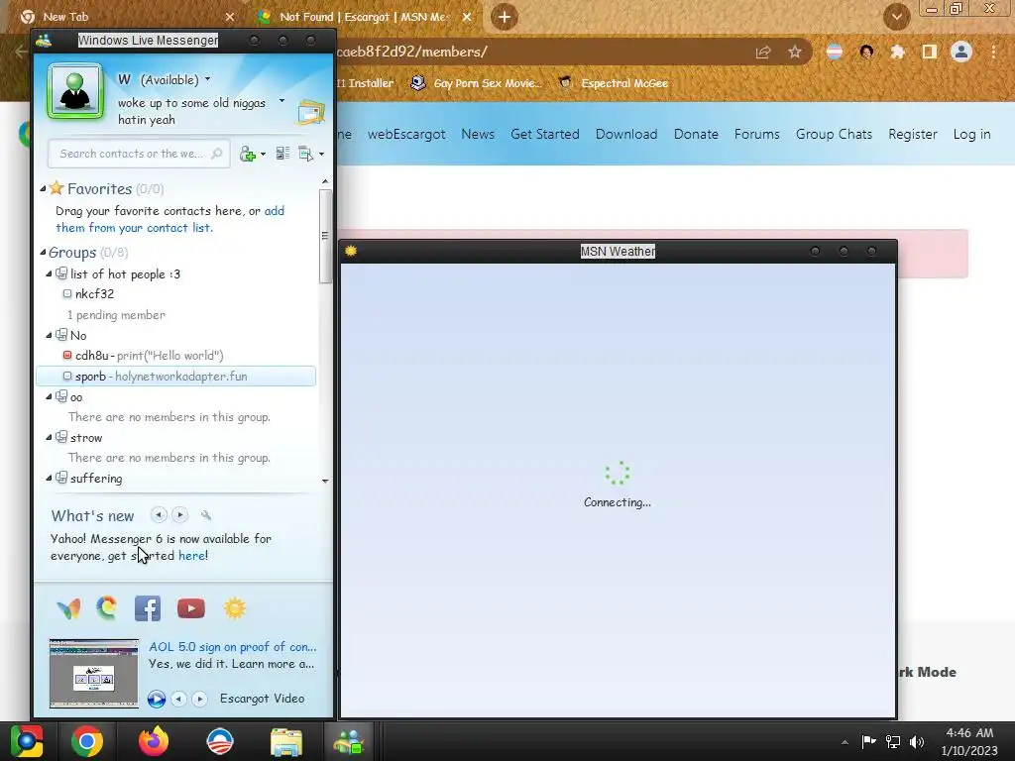Image resolution: width=1015 pixels, height=761 pixels.
Task: Click the What's new next arrow
Action: (180, 515)
